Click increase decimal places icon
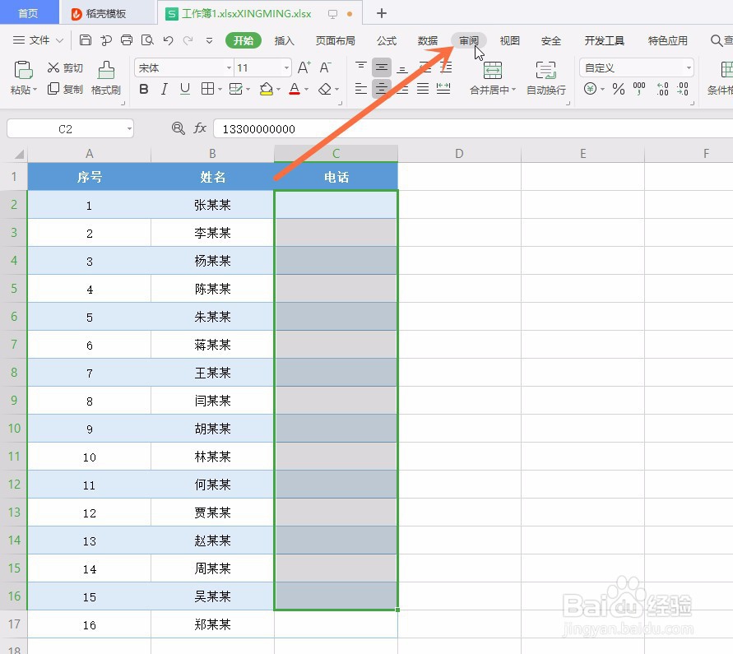Viewport: 733px width, 654px height. pos(662,88)
